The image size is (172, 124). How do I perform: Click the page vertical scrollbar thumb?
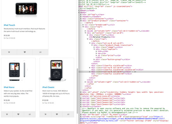click(77, 91)
